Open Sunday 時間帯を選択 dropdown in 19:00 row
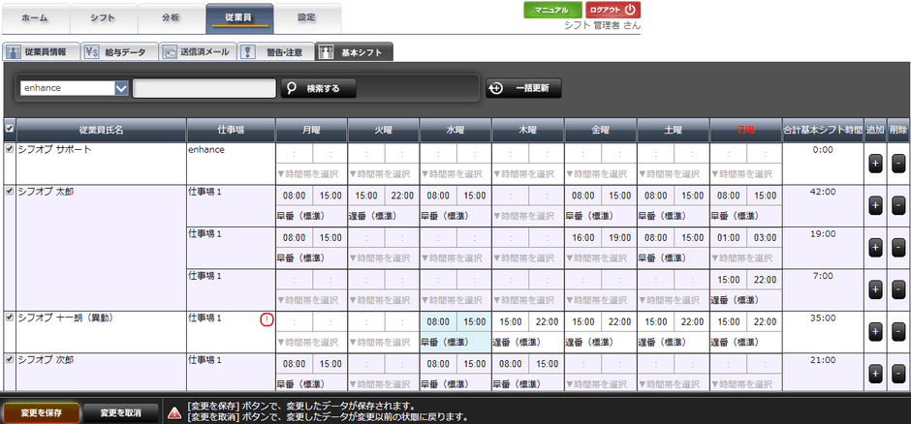The image size is (911, 424). coord(746,258)
